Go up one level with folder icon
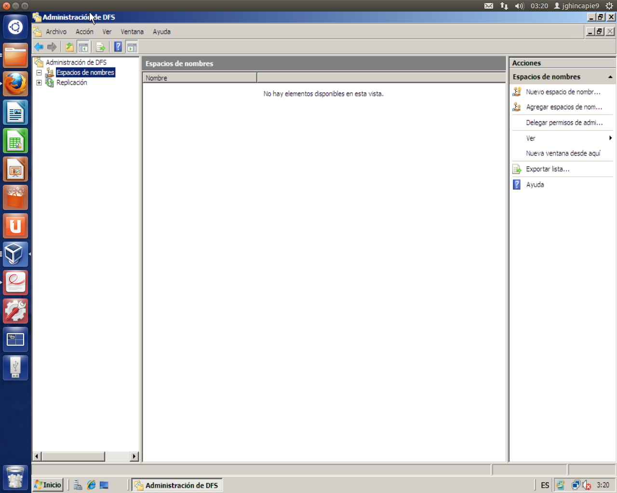 pyautogui.click(x=69, y=47)
